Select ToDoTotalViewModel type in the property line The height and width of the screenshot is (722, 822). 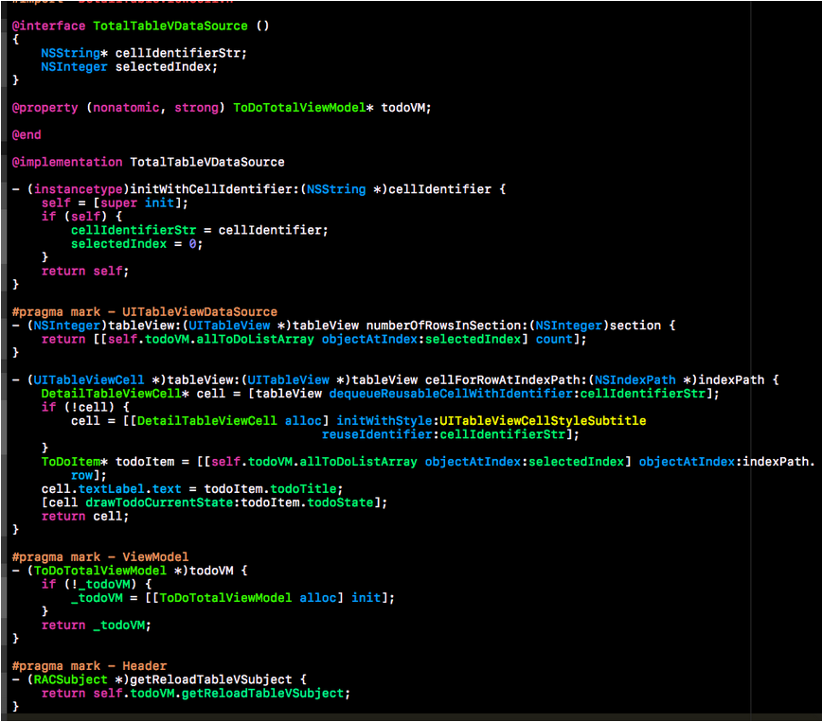299,108
